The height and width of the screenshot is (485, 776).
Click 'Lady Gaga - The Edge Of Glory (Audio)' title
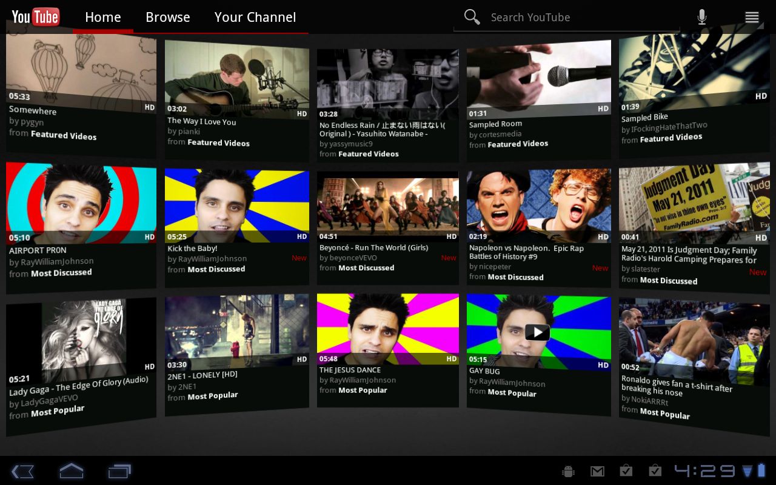79,386
